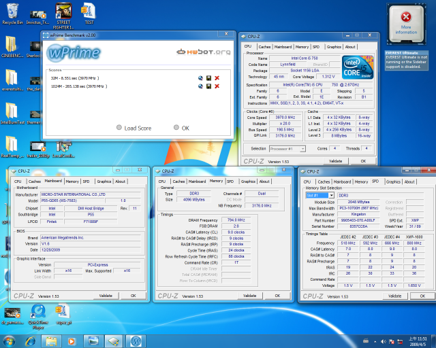Open the STREET FIGHTER desktop shortcut
The width and height of the screenshot is (436, 348).
63,16
